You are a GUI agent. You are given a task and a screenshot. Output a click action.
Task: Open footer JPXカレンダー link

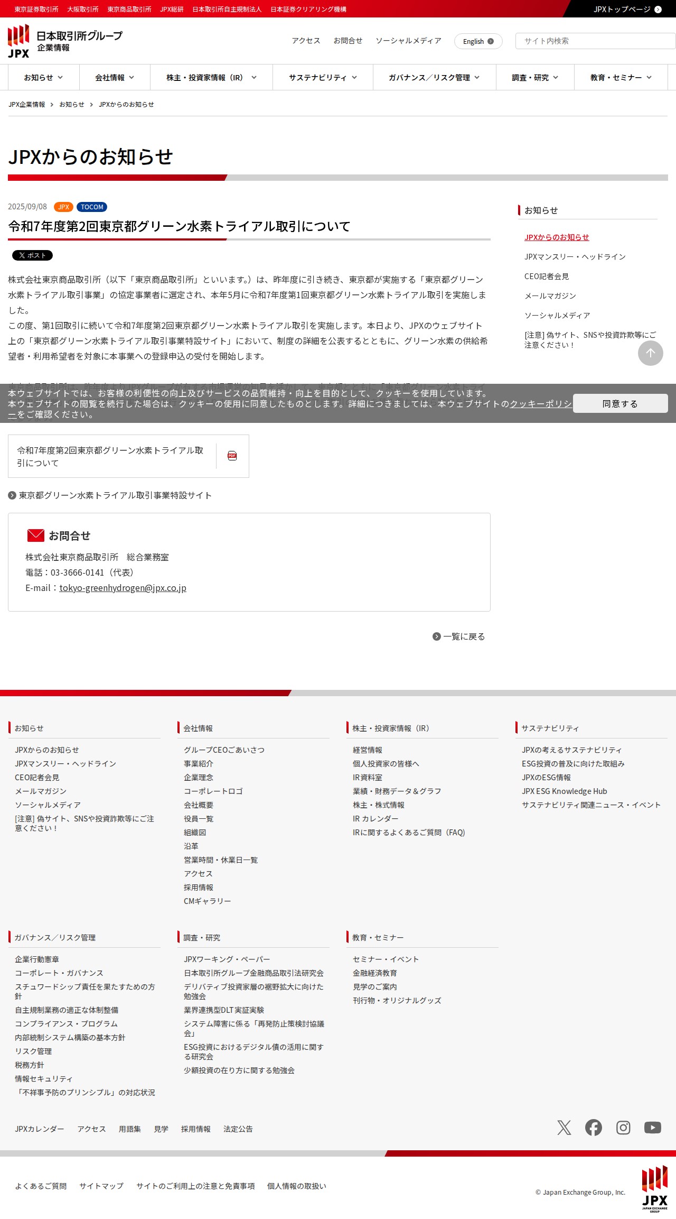pos(40,1129)
